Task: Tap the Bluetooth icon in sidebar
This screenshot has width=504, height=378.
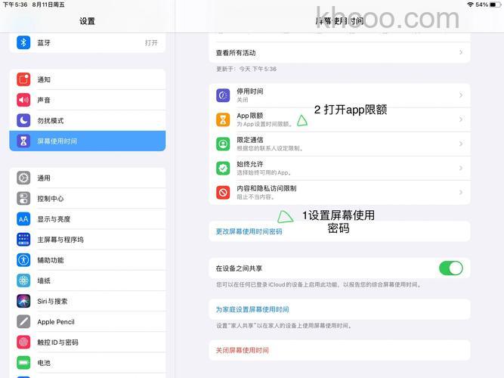Action: (x=23, y=42)
